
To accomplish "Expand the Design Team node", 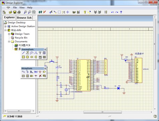I will tap(9, 34).
